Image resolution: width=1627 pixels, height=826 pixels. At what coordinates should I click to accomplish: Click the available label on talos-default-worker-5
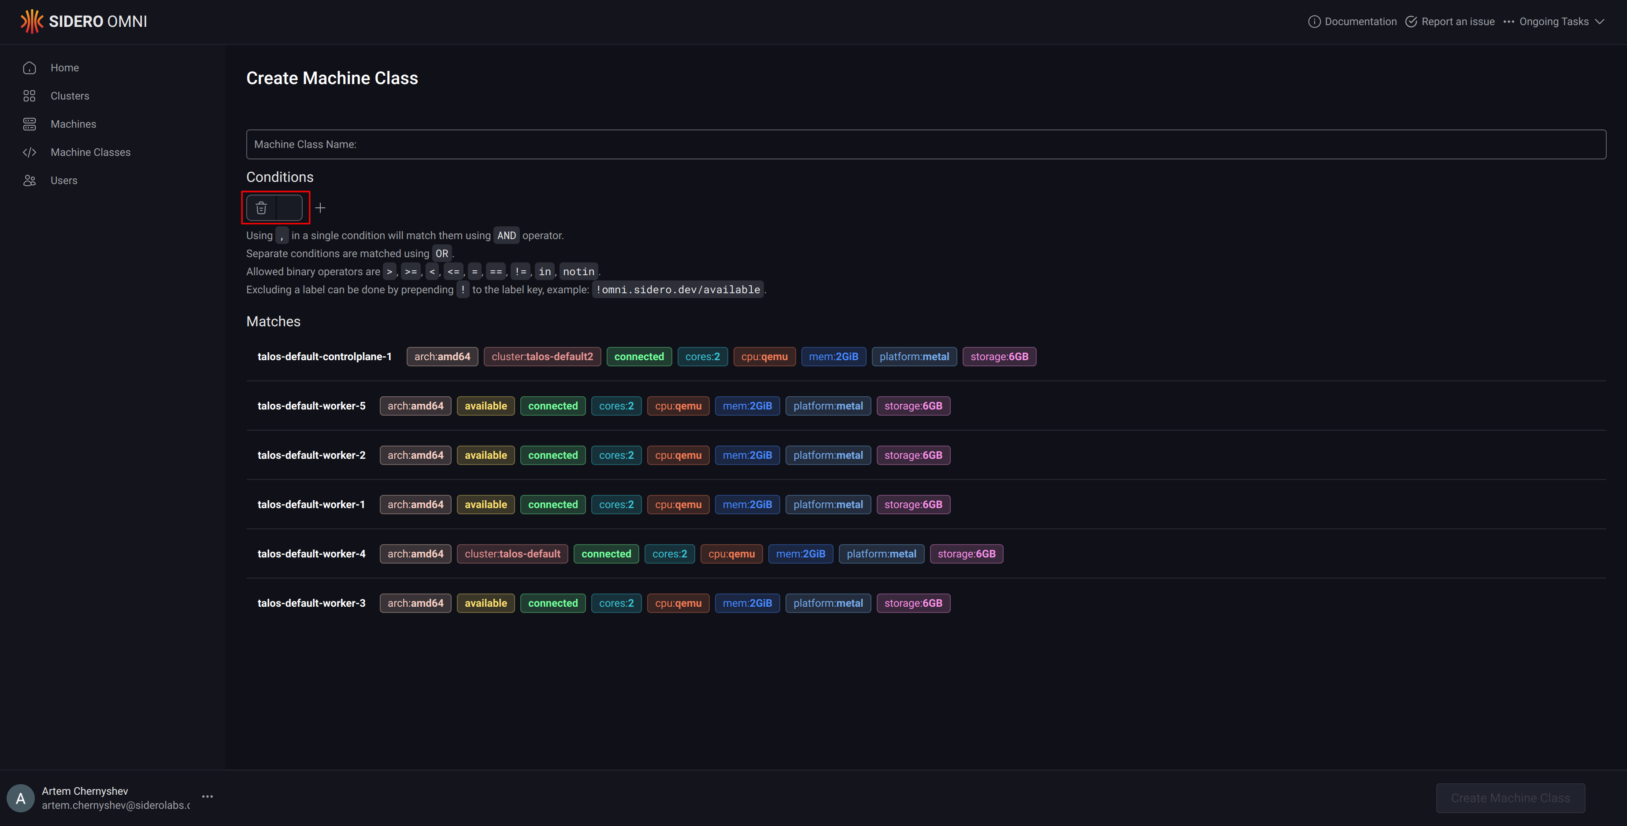point(486,406)
